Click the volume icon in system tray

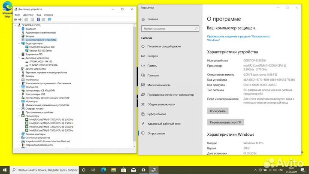275,170
